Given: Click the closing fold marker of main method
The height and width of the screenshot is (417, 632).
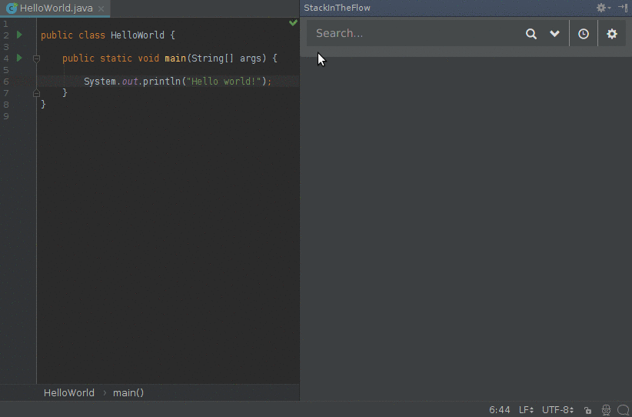Looking at the screenshot, I should point(36,93).
